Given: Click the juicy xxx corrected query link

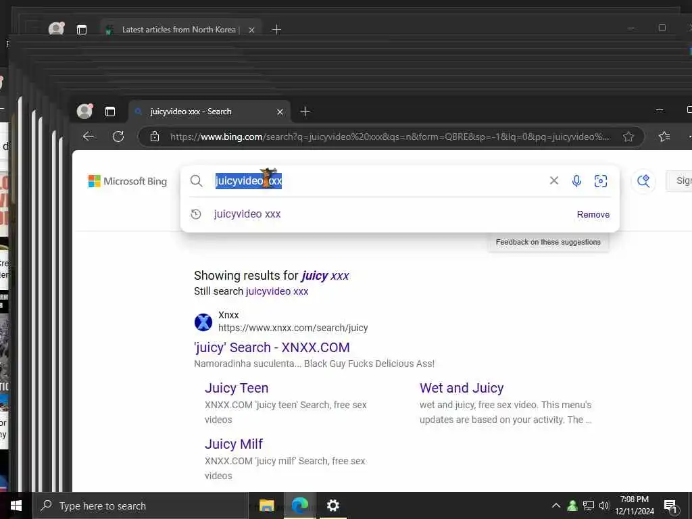Looking at the screenshot, I should 325,276.
